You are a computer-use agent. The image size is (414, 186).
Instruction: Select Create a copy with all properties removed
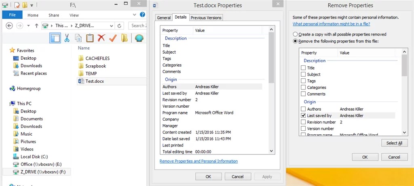295,34
